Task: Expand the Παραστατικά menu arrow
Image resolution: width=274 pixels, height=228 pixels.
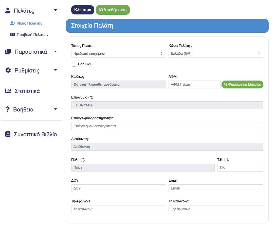Action: coord(56,51)
